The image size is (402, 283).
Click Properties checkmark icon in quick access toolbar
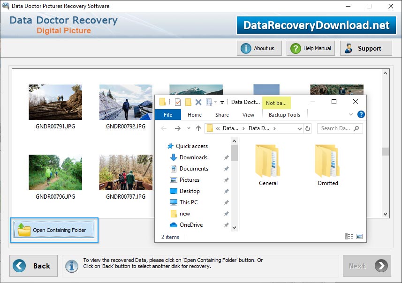(x=178, y=102)
